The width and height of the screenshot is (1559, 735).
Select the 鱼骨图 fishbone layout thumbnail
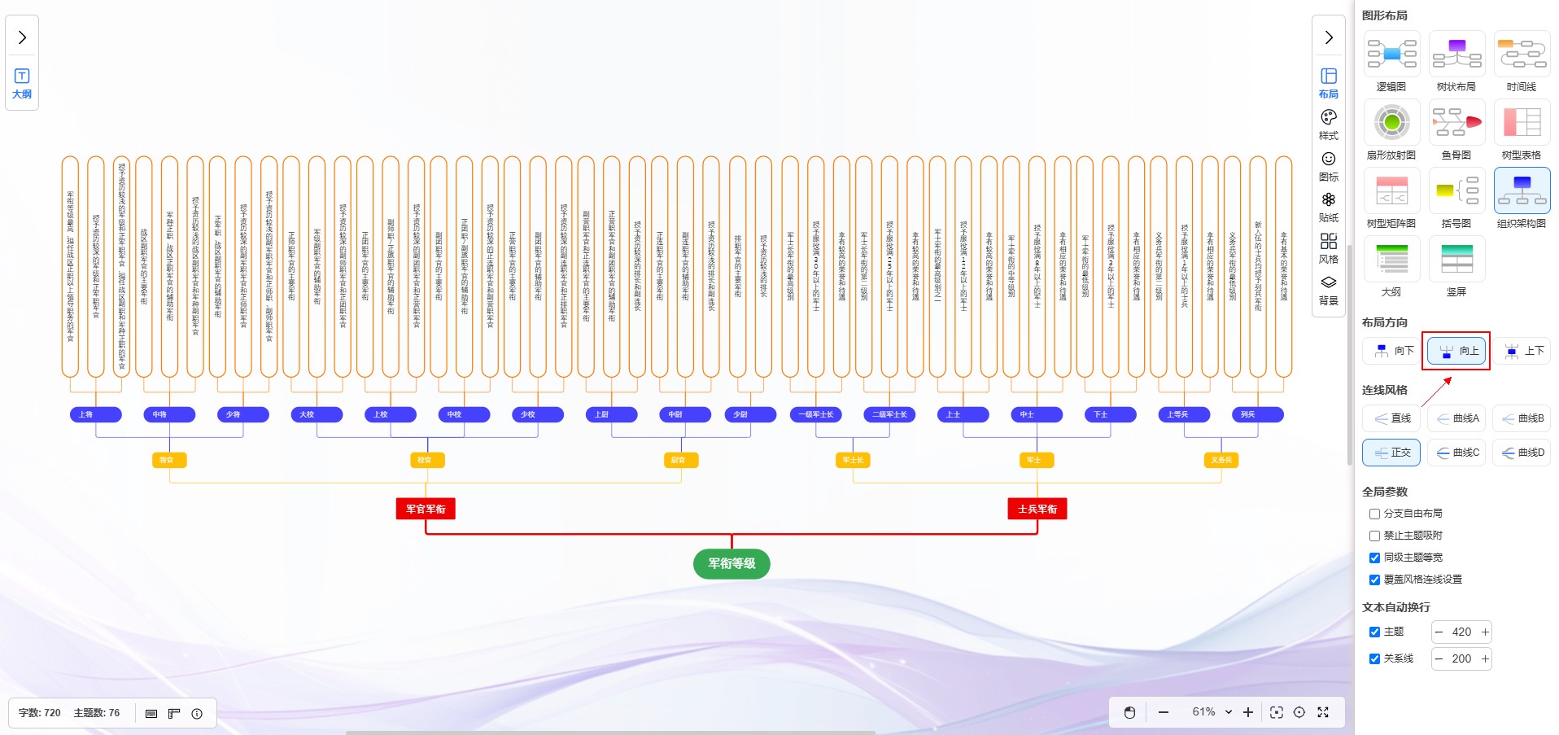click(x=1456, y=130)
